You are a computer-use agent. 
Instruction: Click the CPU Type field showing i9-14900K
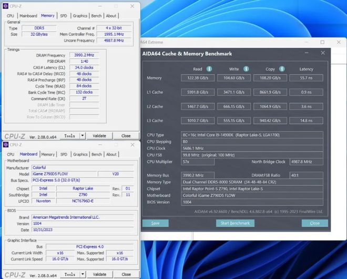(252, 135)
